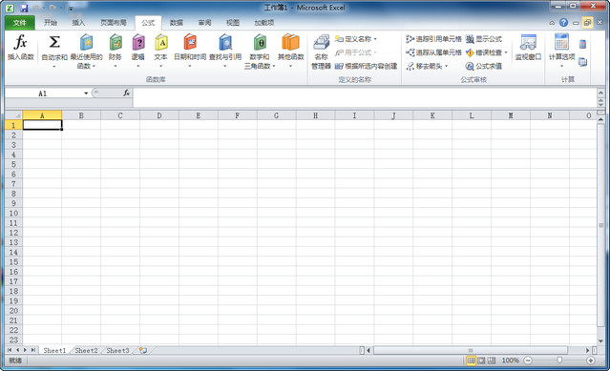Open the Name Box dropdown arrow
Screen dimensions: 610x371
[86, 93]
